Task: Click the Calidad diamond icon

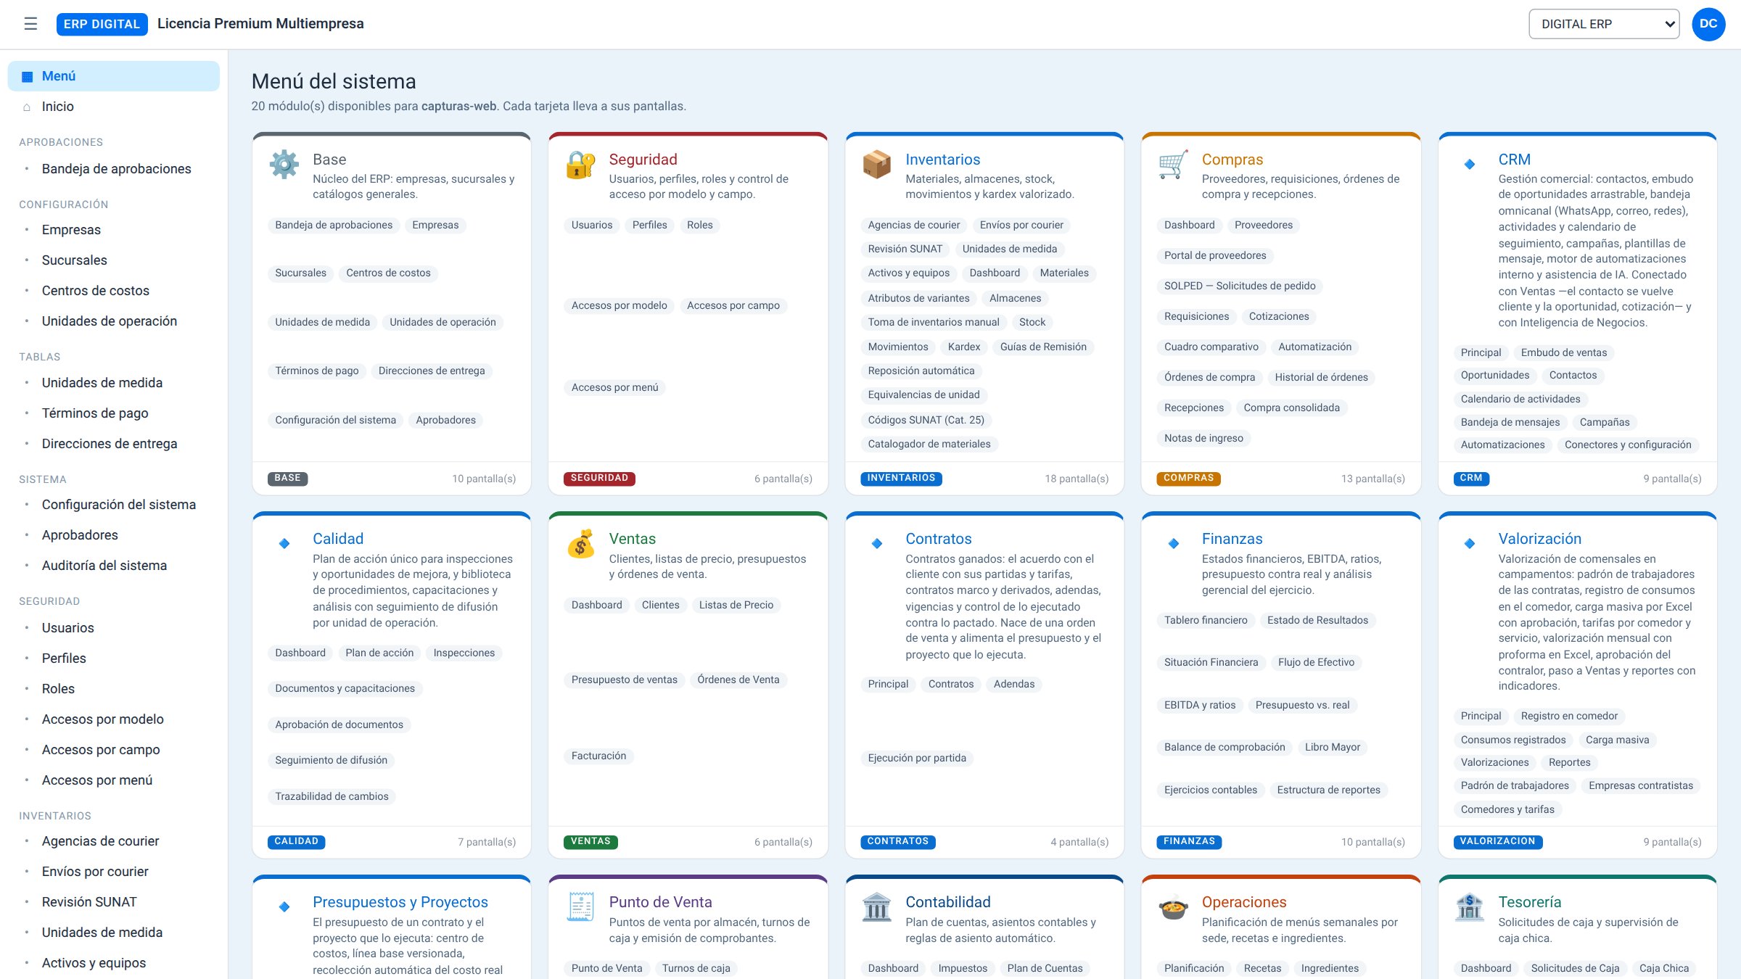Action: [x=284, y=543]
